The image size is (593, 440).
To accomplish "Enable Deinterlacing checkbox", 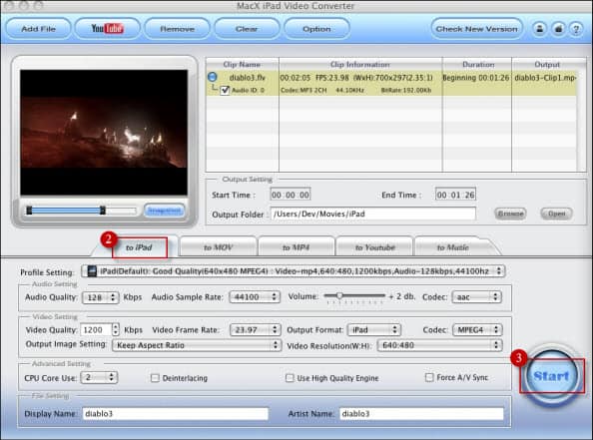I will coord(155,378).
